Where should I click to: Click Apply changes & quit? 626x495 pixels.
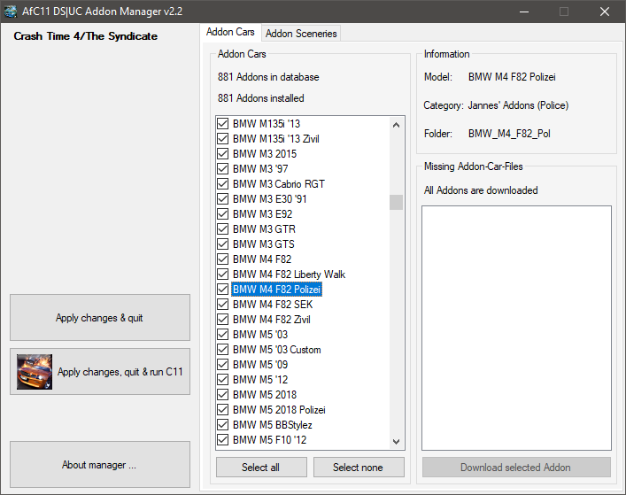click(99, 318)
